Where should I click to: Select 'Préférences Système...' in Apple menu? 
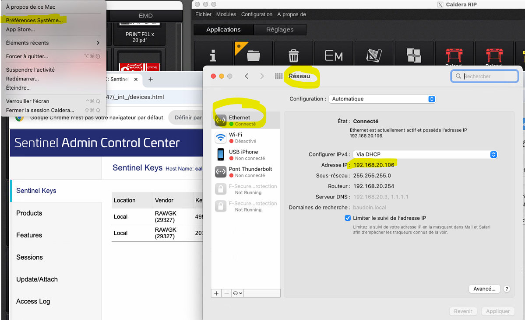click(x=34, y=20)
